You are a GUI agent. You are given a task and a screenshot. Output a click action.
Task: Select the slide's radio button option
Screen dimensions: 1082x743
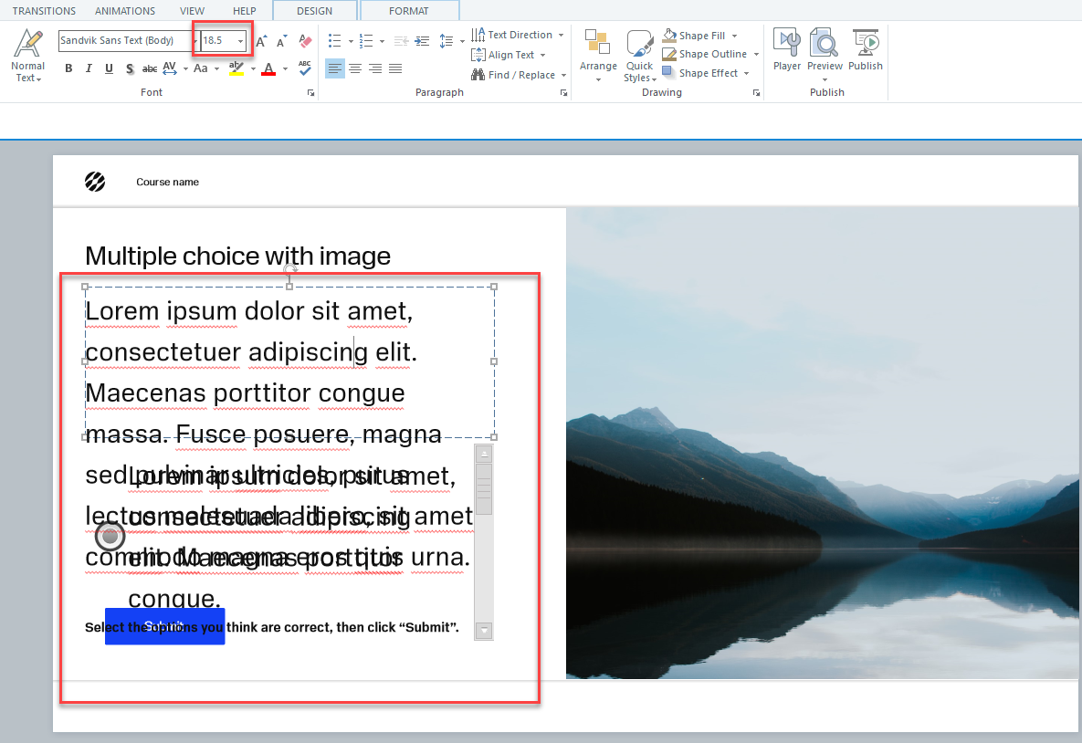pyautogui.click(x=110, y=536)
